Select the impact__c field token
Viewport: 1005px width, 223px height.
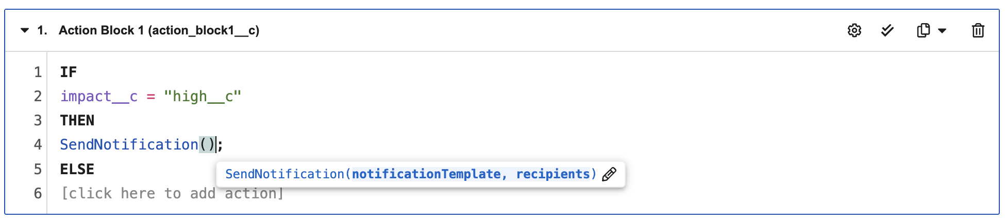pos(99,97)
